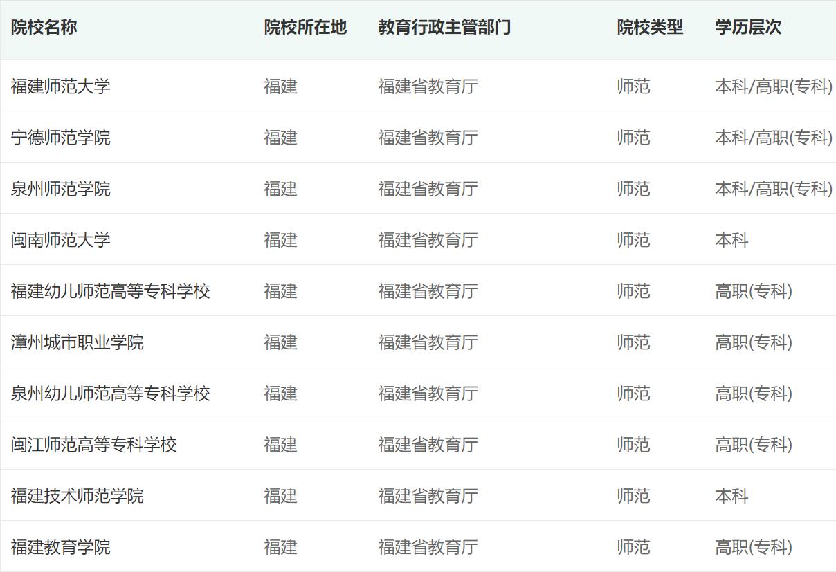Click 闽江师范高等专科学校 school name

point(93,445)
